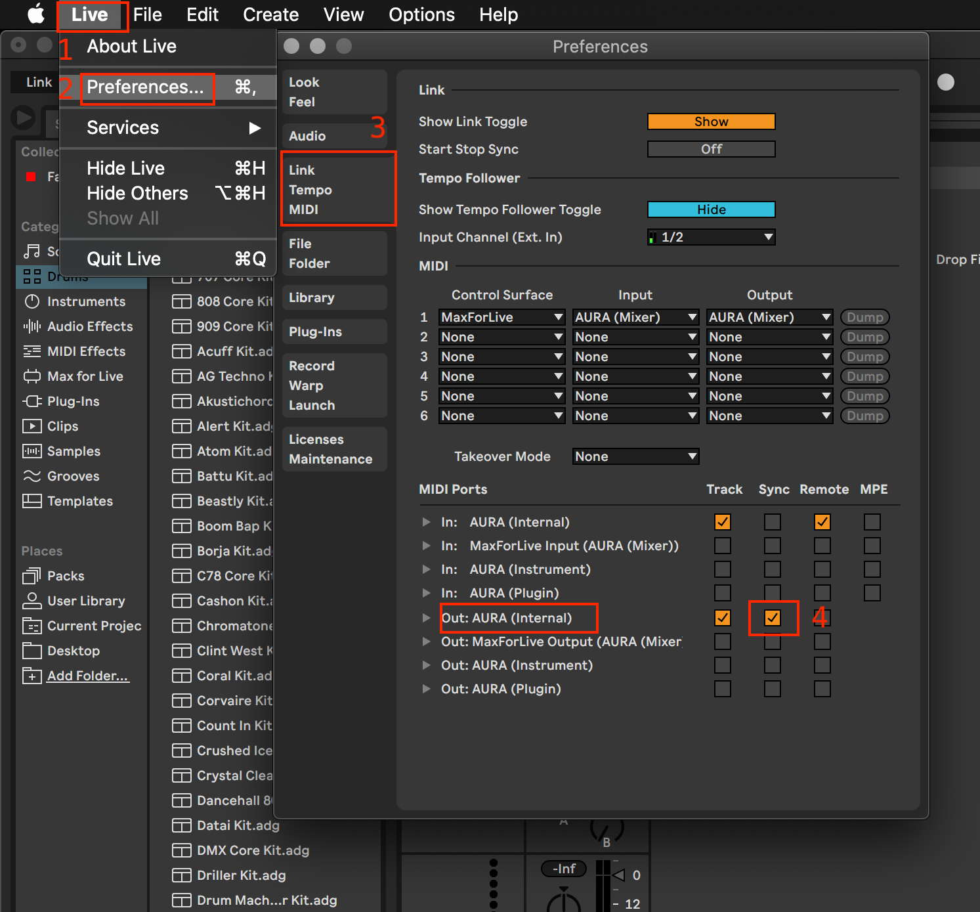Image resolution: width=980 pixels, height=912 pixels.
Task: Open Takeover Mode dropdown
Action: (x=635, y=456)
